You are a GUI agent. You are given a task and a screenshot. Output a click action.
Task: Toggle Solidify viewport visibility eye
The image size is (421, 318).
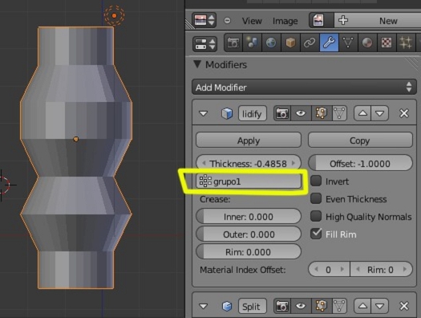[x=301, y=113]
